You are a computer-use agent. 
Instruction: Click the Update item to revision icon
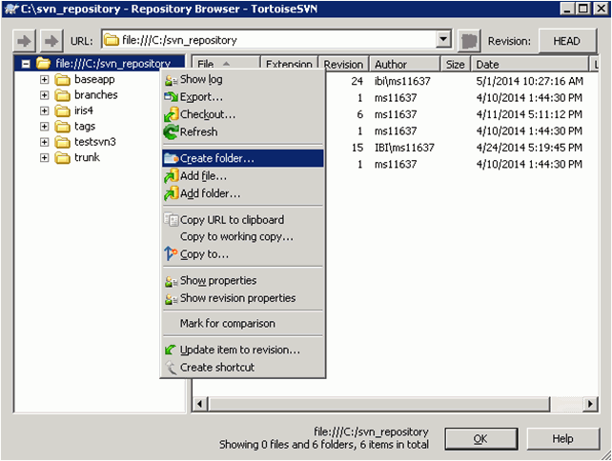click(x=171, y=350)
